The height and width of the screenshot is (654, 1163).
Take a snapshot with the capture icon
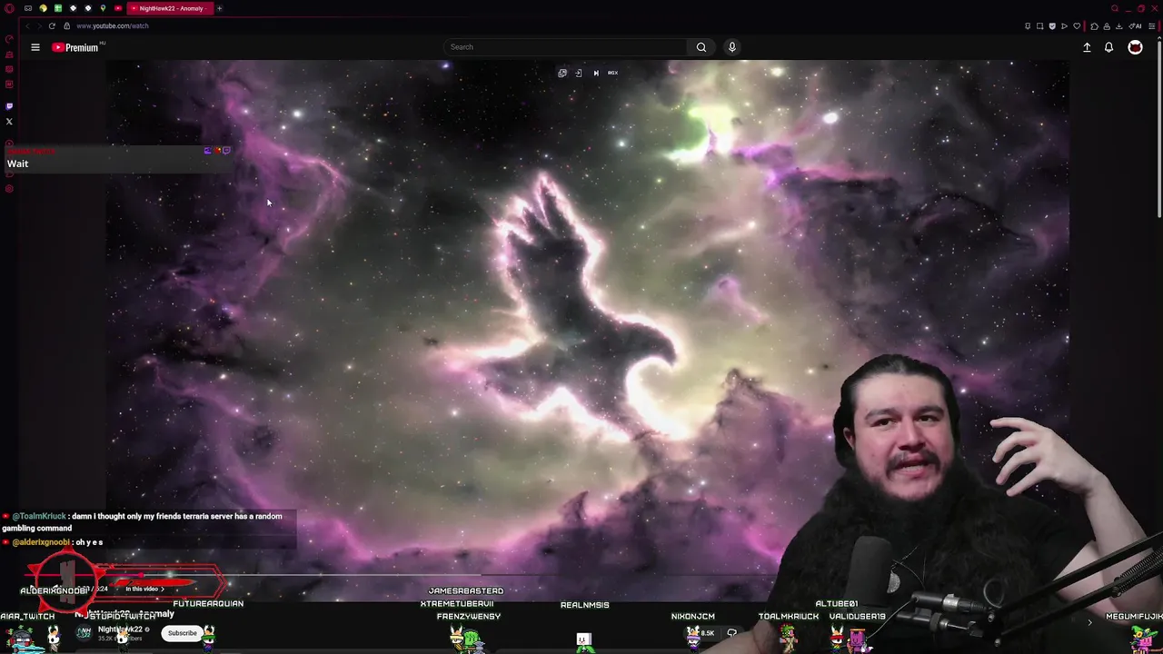click(1040, 26)
